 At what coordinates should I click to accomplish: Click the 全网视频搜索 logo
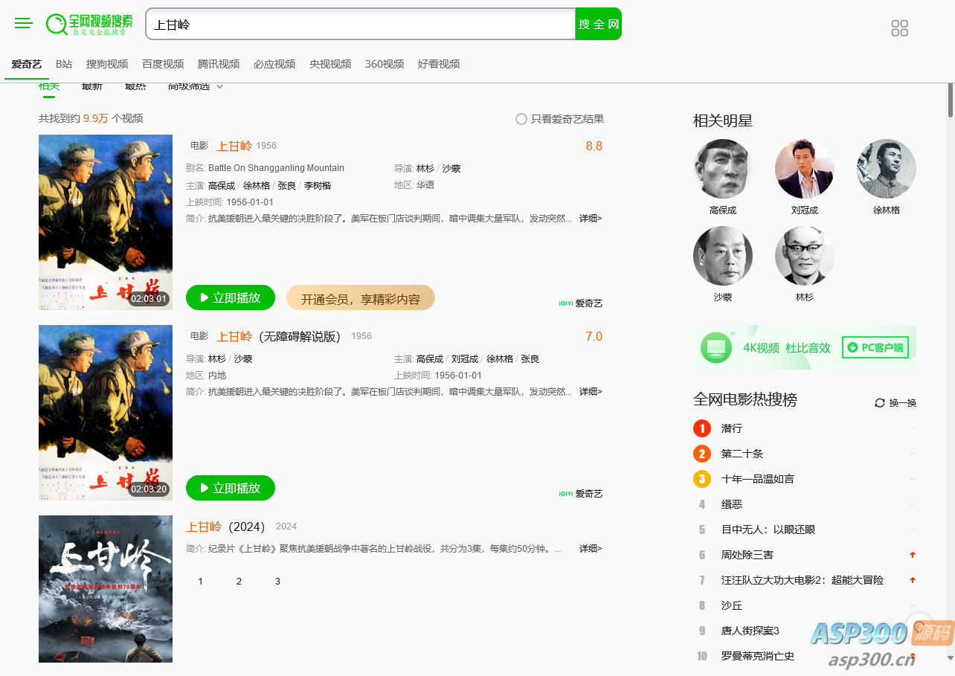click(x=89, y=24)
